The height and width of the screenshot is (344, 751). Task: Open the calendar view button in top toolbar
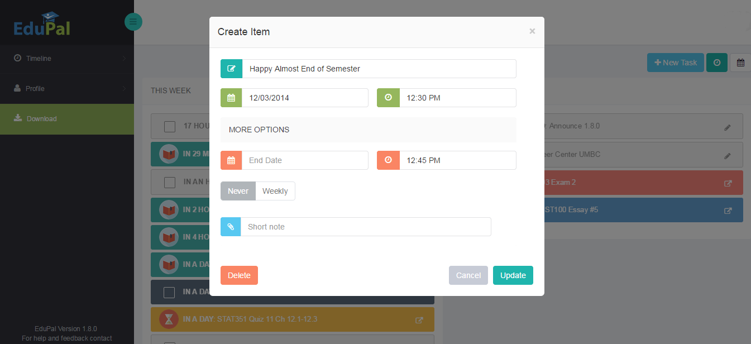740,63
